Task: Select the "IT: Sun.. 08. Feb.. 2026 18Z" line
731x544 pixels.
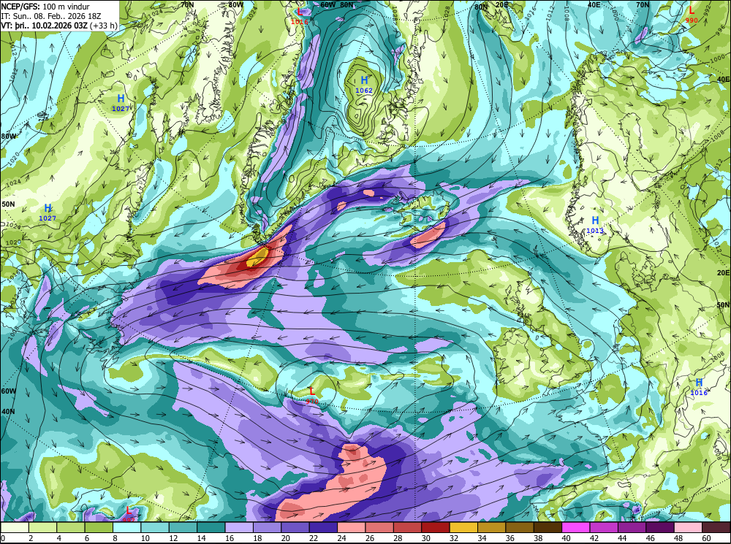Action: tap(51, 16)
